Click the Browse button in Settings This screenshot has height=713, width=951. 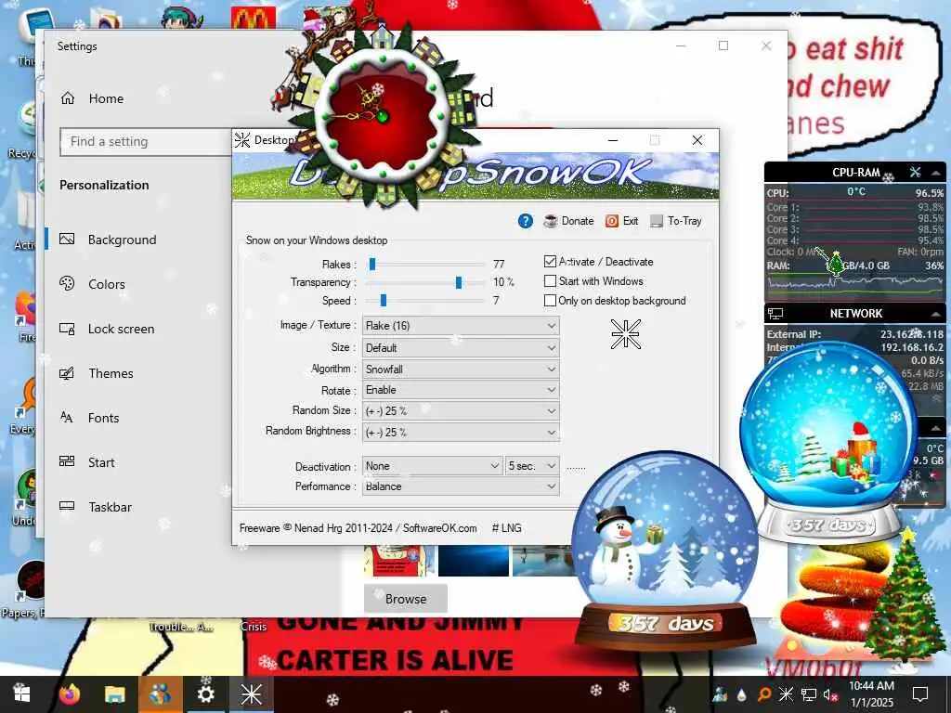(406, 599)
